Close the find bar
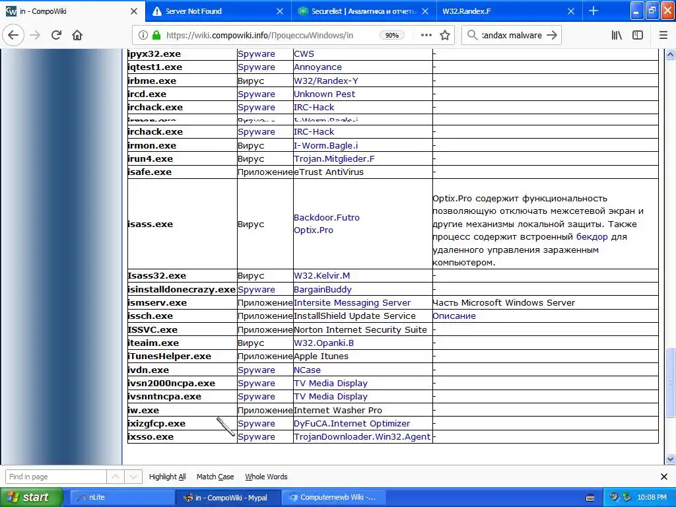The image size is (676, 507). [x=664, y=477]
